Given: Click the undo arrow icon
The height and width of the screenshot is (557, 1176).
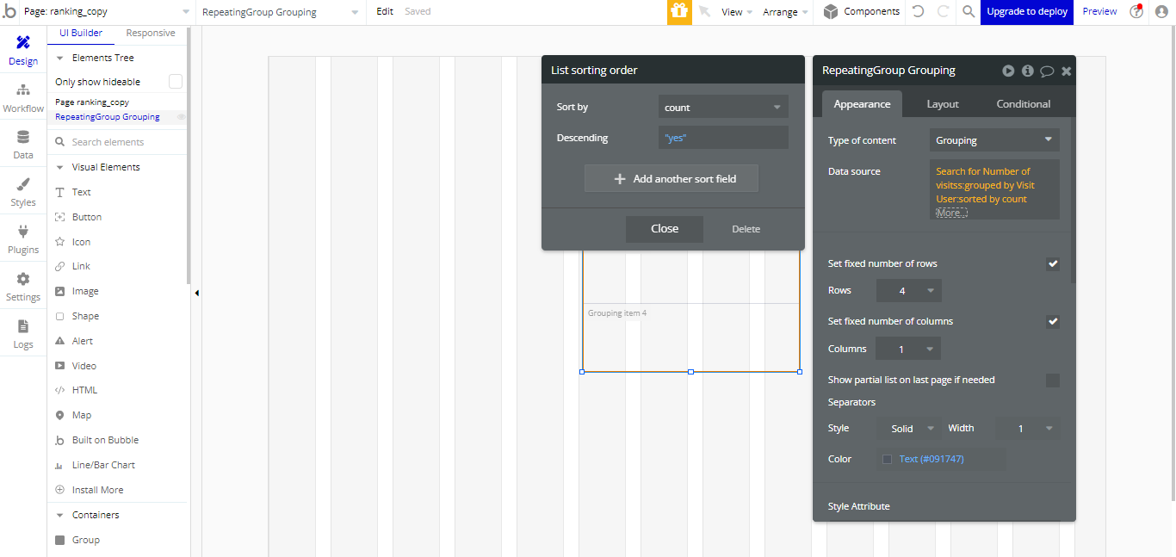Looking at the screenshot, I should tap(919, 12).
